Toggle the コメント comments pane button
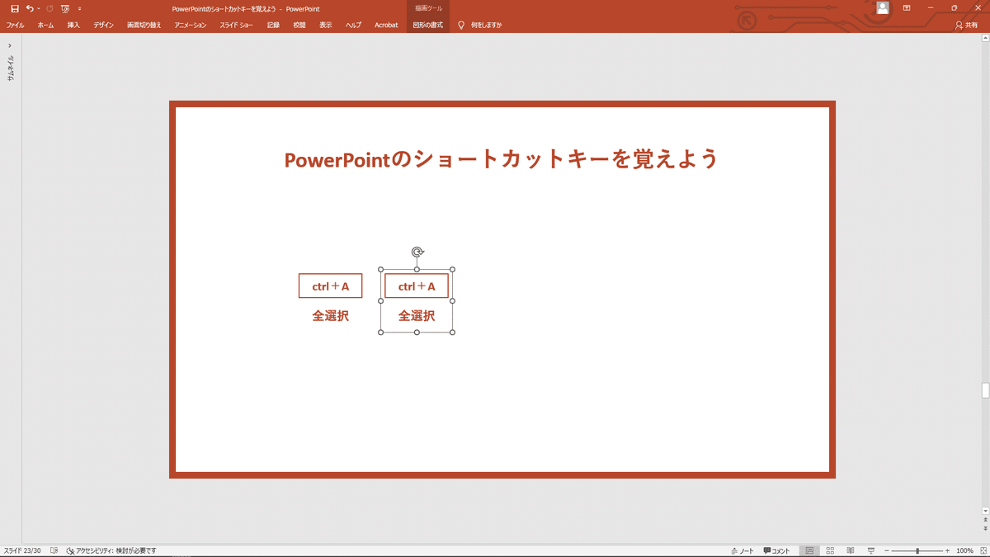 [776, 550]
